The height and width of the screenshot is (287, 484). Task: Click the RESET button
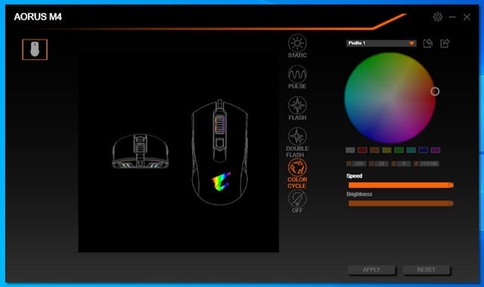tap(427, 270)
